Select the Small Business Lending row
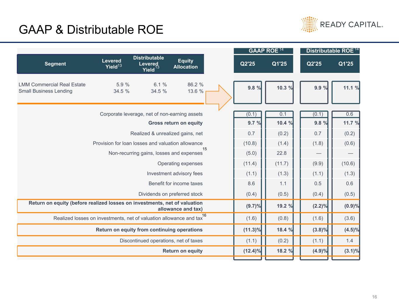The height and width of the screenshot is (308, 399). pos(111,91)
